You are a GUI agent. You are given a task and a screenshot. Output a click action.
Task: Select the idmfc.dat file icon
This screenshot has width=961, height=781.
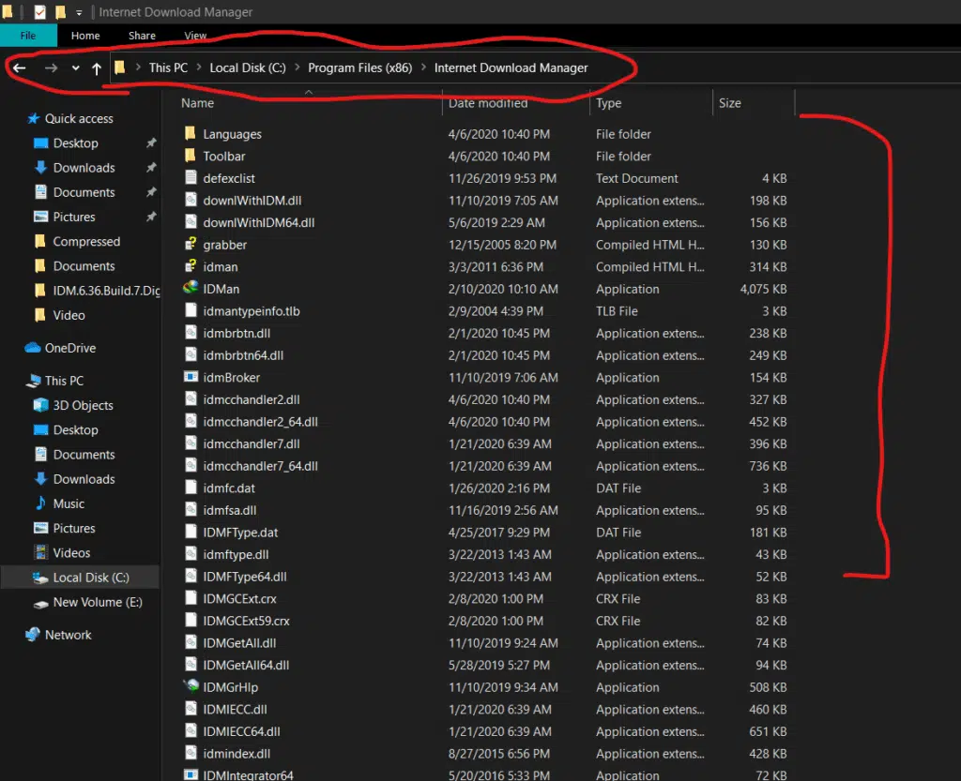click(191, 488)
